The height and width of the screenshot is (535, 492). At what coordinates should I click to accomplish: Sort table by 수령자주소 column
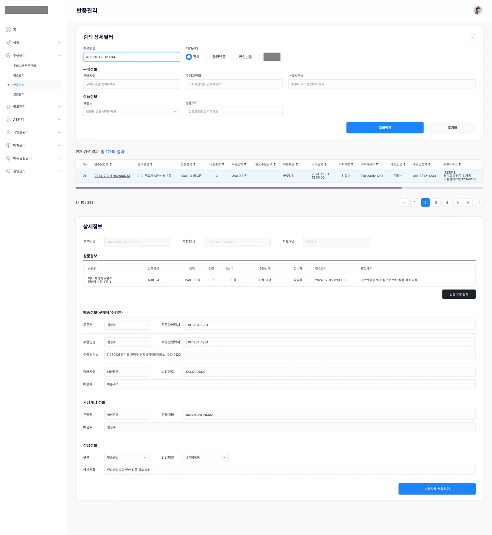460,164
